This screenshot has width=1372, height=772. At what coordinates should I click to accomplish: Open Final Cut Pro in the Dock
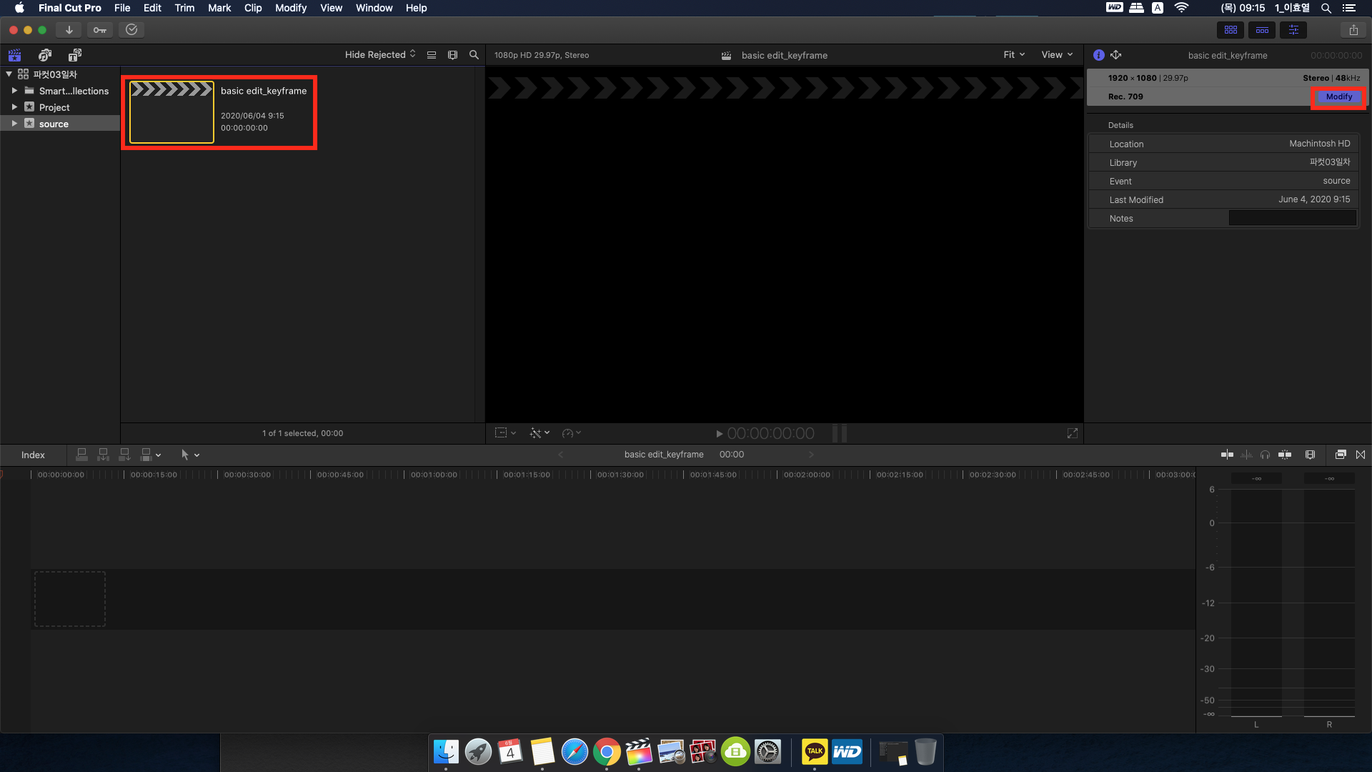click(x=639, y=752)
